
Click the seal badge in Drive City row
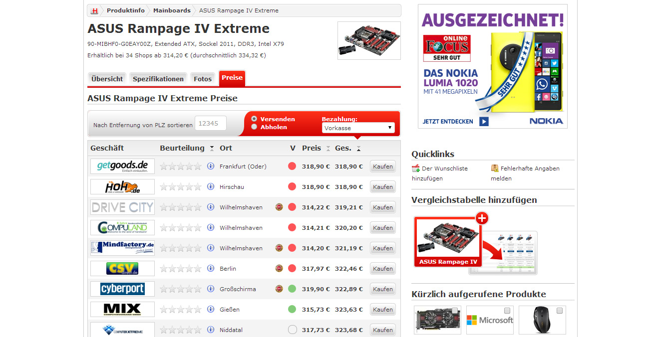click(279, 207)
